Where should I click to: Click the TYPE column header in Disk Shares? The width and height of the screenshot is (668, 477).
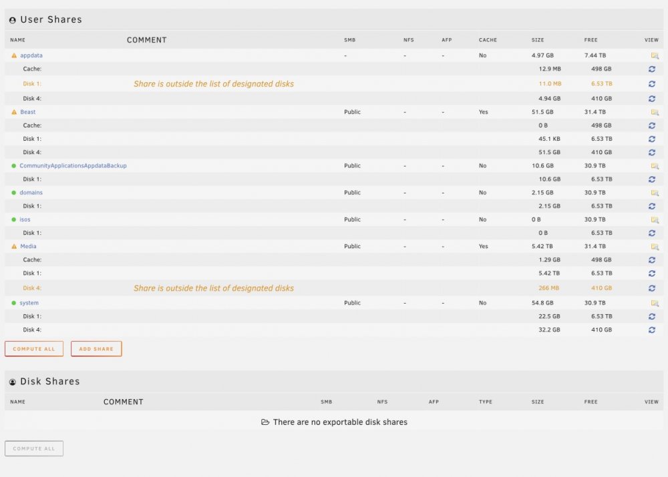(485, 402)
